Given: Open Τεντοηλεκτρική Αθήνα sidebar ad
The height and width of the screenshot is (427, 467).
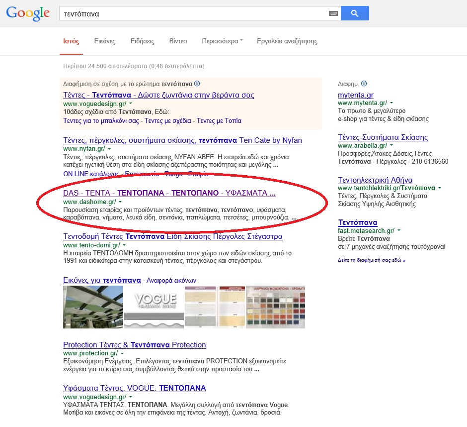Looking at the screenshot, I should pyautogui.click(x=375, y=180).
